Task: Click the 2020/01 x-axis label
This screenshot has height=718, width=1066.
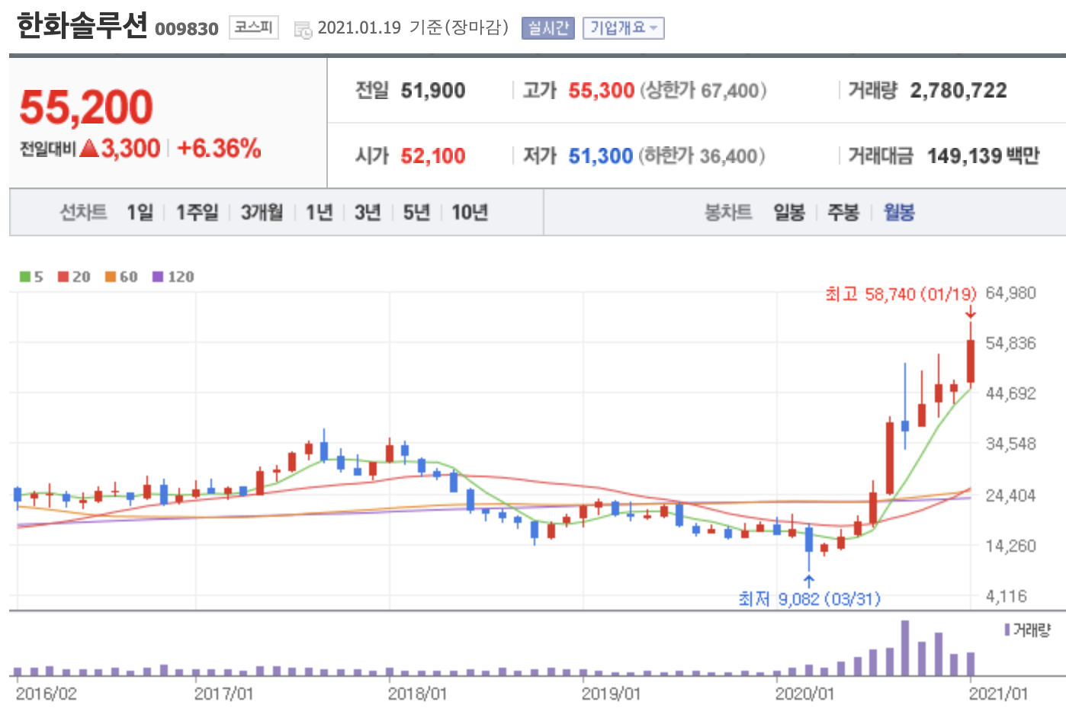Action: tap(804, 694)
